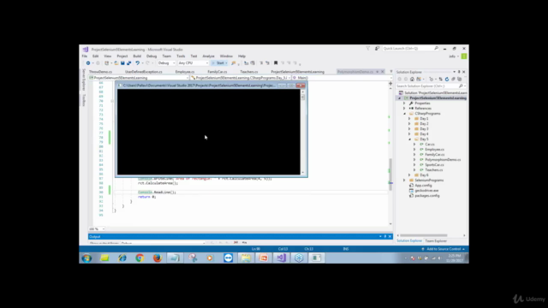This screenshot has width=548, height=308.
Task: Click Add to Source Control
Action: pos(444,249)
